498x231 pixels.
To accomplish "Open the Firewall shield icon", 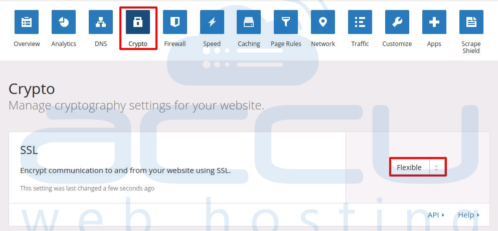I will click(x=175, y=22).
